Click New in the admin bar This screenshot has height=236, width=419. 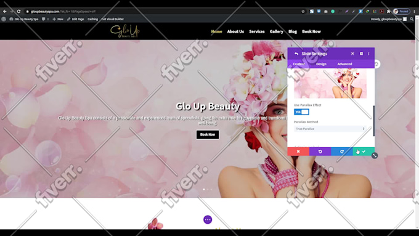click(x=58, y=19)
